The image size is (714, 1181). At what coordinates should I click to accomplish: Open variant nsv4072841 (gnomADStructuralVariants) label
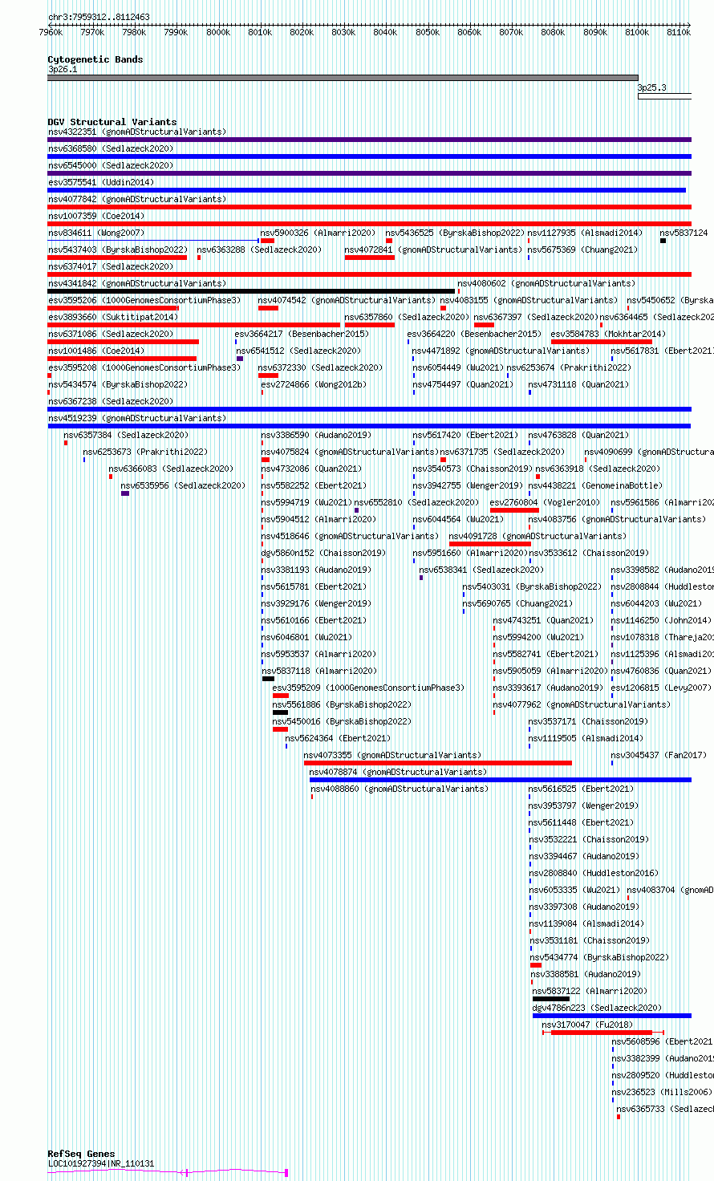pyautogui.click(x=434, y=250)
